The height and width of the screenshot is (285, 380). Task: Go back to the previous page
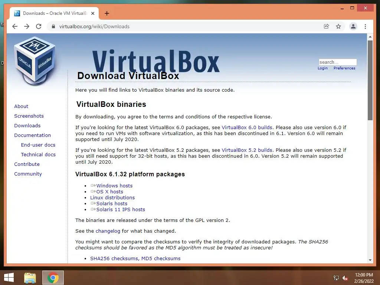point(15,26)
